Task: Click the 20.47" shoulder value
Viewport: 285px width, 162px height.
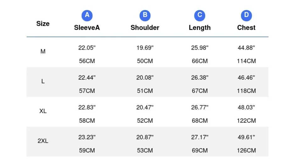Action: pyautogui.click(x=145, y=108)
